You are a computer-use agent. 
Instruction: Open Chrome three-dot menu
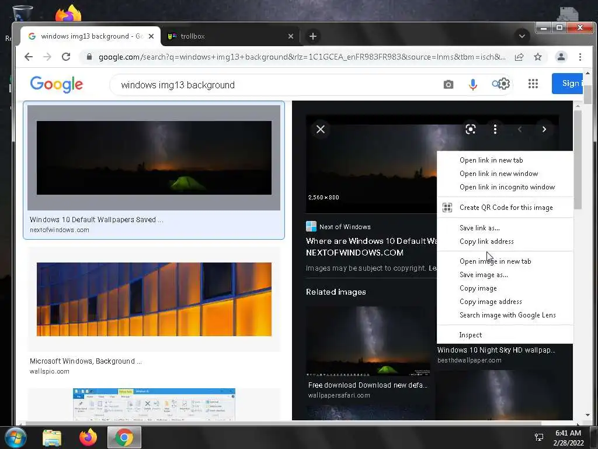coord(580,57)
